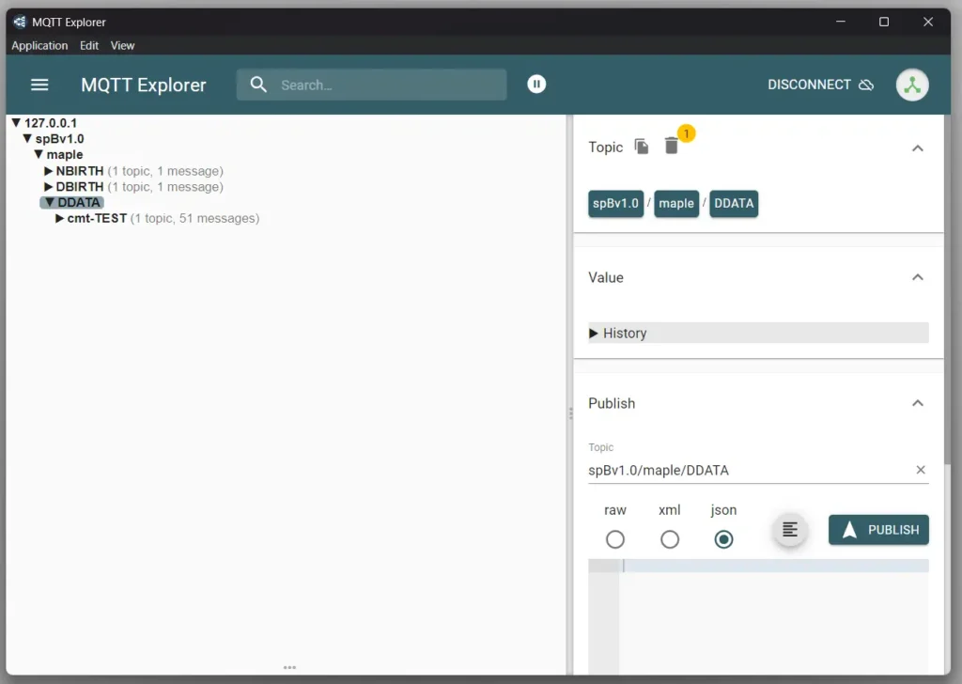Expand the cmt-TEST tree node
Screen dimensions: 962x684
click(x=59, y=218)
